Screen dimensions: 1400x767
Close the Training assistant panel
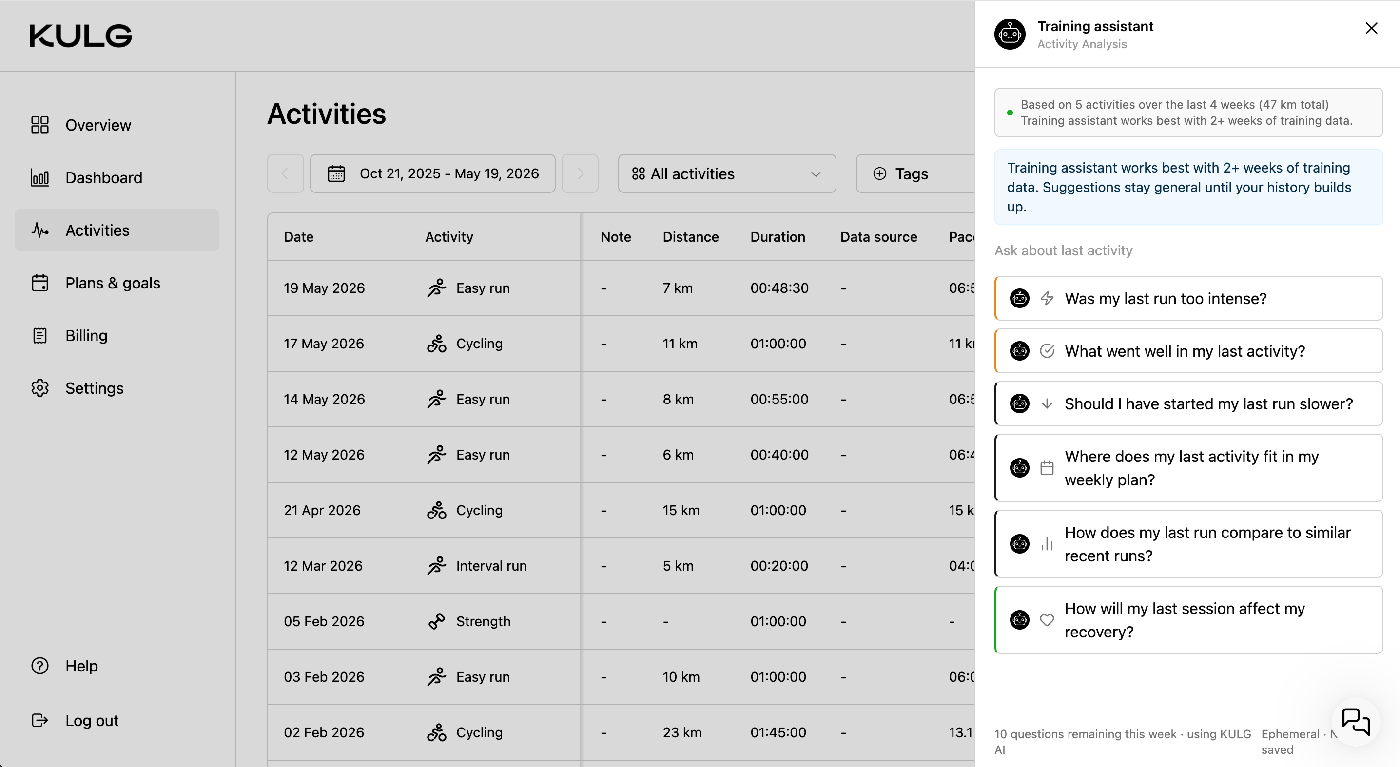point(1371,28)
